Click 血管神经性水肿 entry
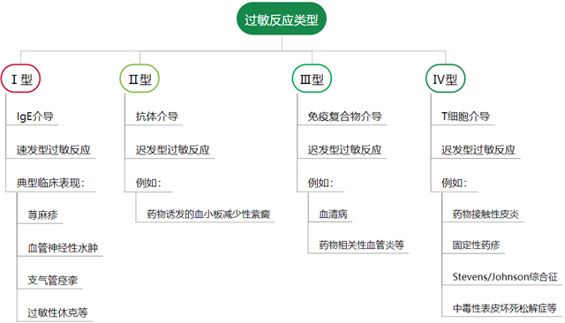Viewport: 565px width, 323px height. [63, 248]
